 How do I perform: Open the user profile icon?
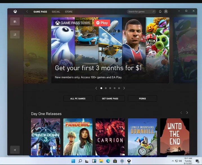(166, 12)
